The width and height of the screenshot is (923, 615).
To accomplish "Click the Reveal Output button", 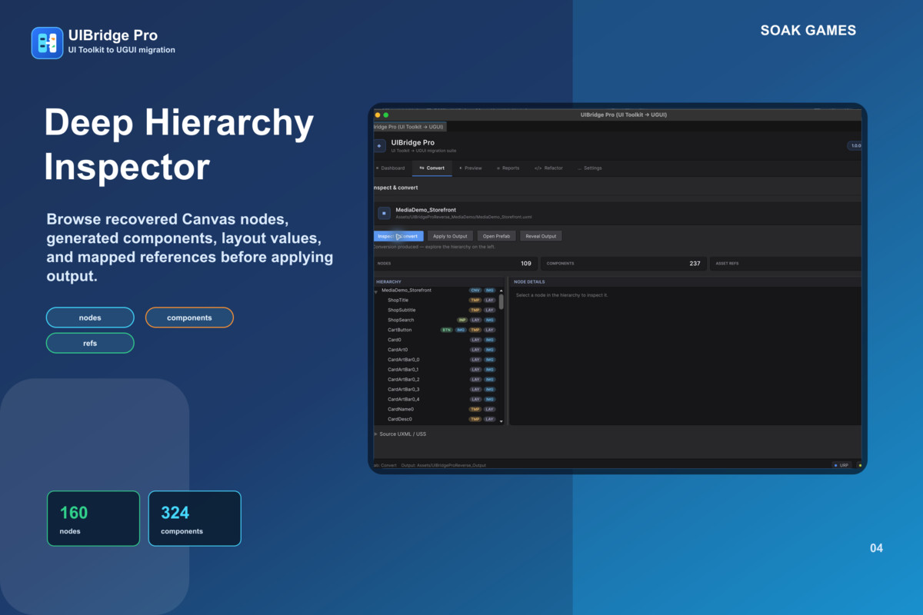I will coord(541,236).
